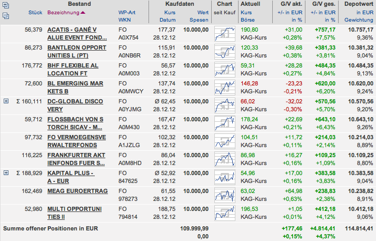
Task: Select loss value -23,23
Action: pyautogui.click(x=294, y=83)
